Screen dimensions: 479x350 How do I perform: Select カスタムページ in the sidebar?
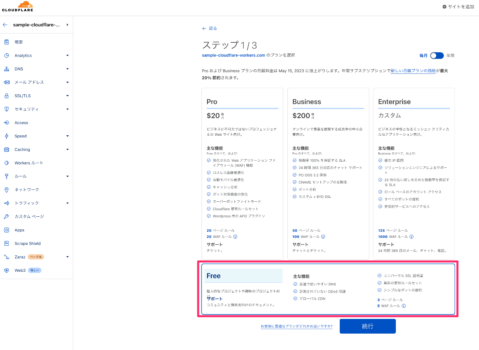[x=29, y=216]
